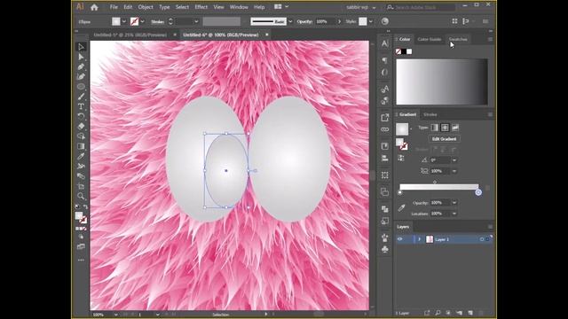This screenshot has height=319, width=568.
Task: Select the Type tool
Action: click(81, 106)
